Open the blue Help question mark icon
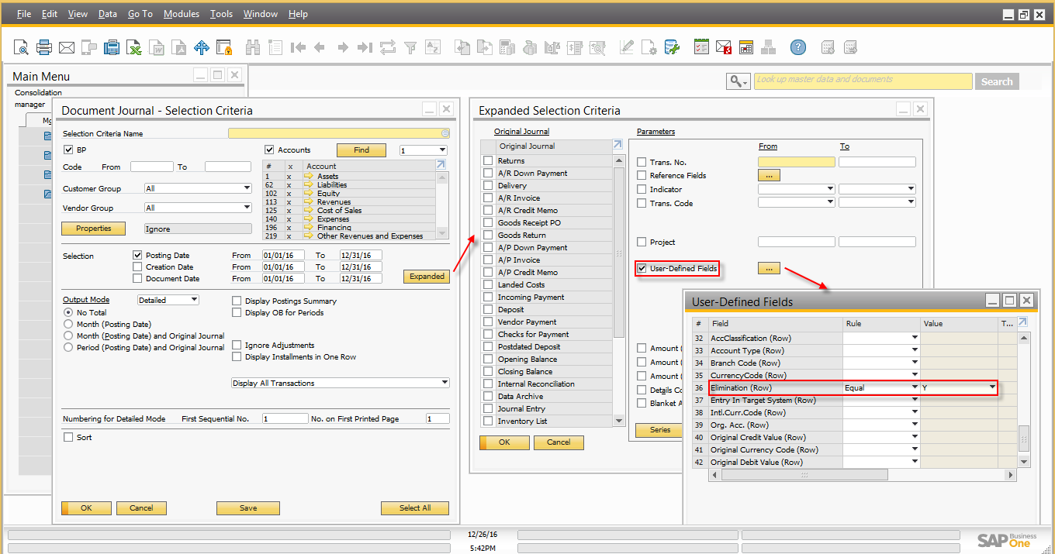Image resolution: width=1055 pixels, height=554 pixels. [x=797, y=48]
